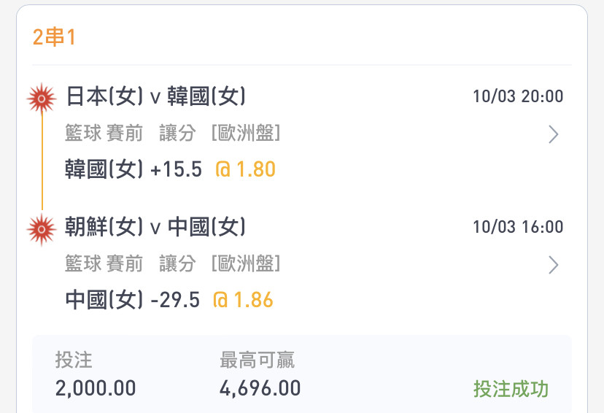
Task: Select the 朝鮮(女) v 中國(女) match title
Action: [x=155, y=227]
